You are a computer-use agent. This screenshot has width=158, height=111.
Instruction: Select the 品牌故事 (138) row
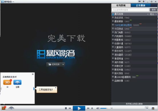click(x=134, y=81)
